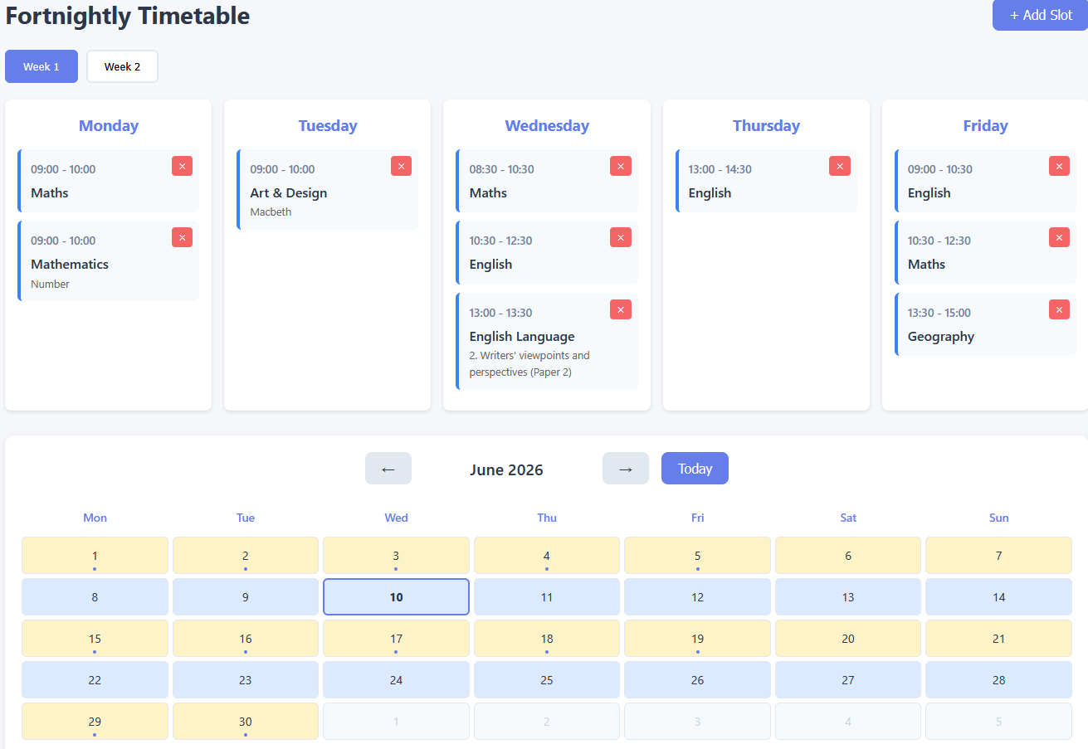The width and height of the screenshot is (1088, 749).
Task: Click the June 2026 month label
Action: [506, 469]
